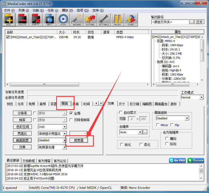Launch the WIZARD from the toolbar
Screen dimensions: 209x193
point(77,20)
